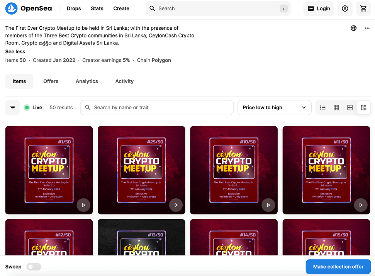Image resolution: width=375 pixels, height=276 pixels.
Task: Go to the Create page
Action: coord(121,8)
